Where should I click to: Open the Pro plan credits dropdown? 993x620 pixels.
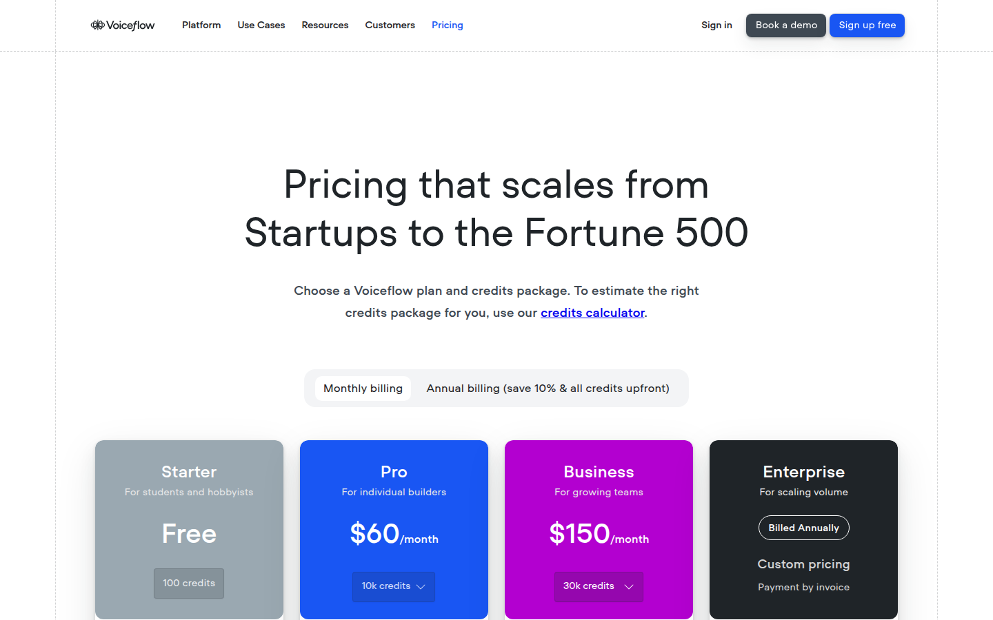click(393, 587)
